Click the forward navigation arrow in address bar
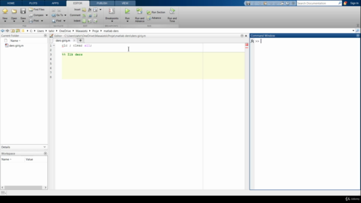The width and height of the screenshot is (361, 203). (x=7, y=30)
